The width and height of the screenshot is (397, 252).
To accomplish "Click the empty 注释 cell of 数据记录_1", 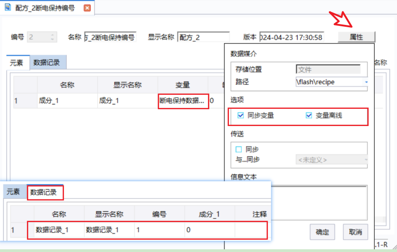I will pos(251,230).
